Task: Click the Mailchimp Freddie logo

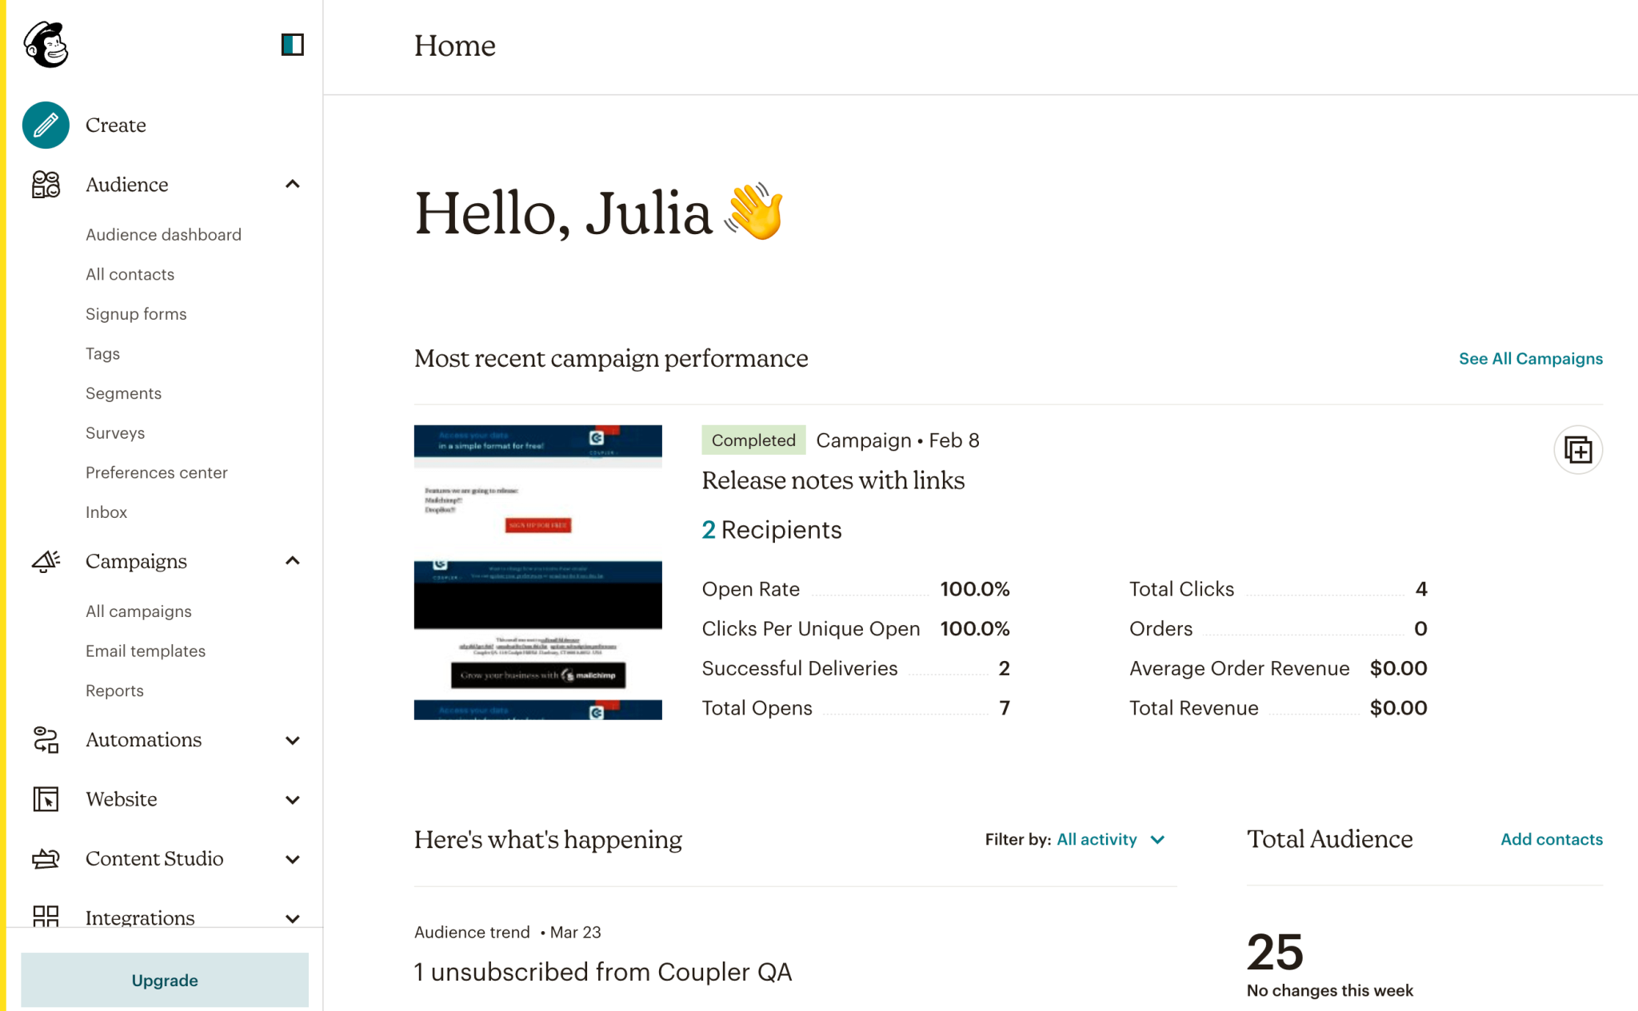Action: coord(46,46)
